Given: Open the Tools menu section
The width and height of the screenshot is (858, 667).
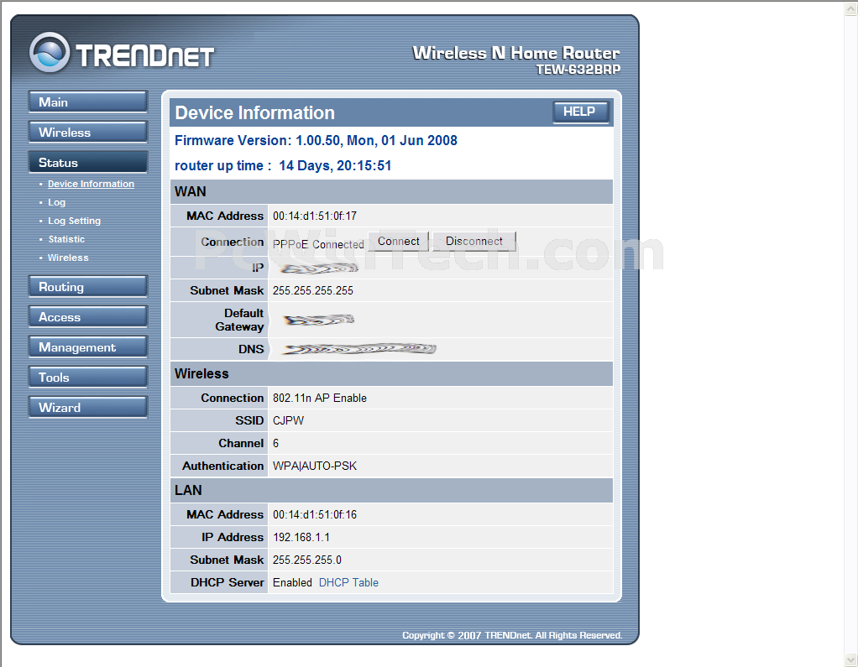Looking at the screenshot, I should (88, 377).
